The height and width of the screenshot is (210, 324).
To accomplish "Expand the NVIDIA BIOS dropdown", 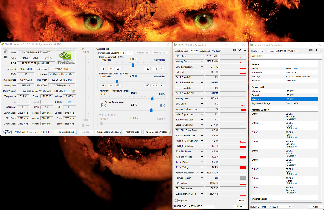I will [x=286, y=56].
